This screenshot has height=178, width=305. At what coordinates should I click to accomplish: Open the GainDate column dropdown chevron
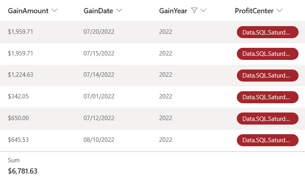coord(119,11)
